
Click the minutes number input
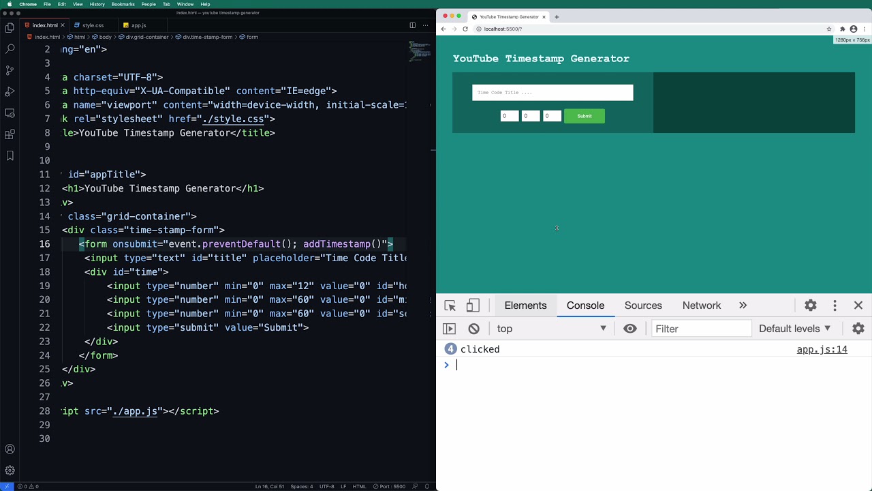pos(531,116)
